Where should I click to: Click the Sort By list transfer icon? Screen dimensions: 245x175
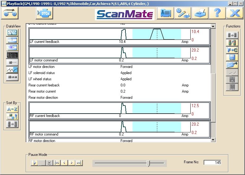12,124
